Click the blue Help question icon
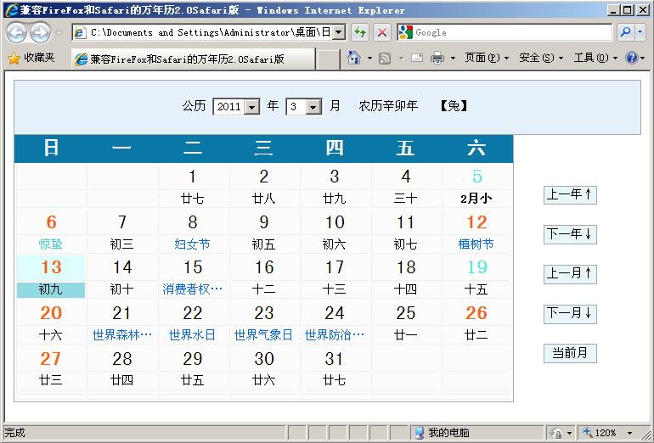The height and width of the screenshot is (443, 654). click(631, 58)
